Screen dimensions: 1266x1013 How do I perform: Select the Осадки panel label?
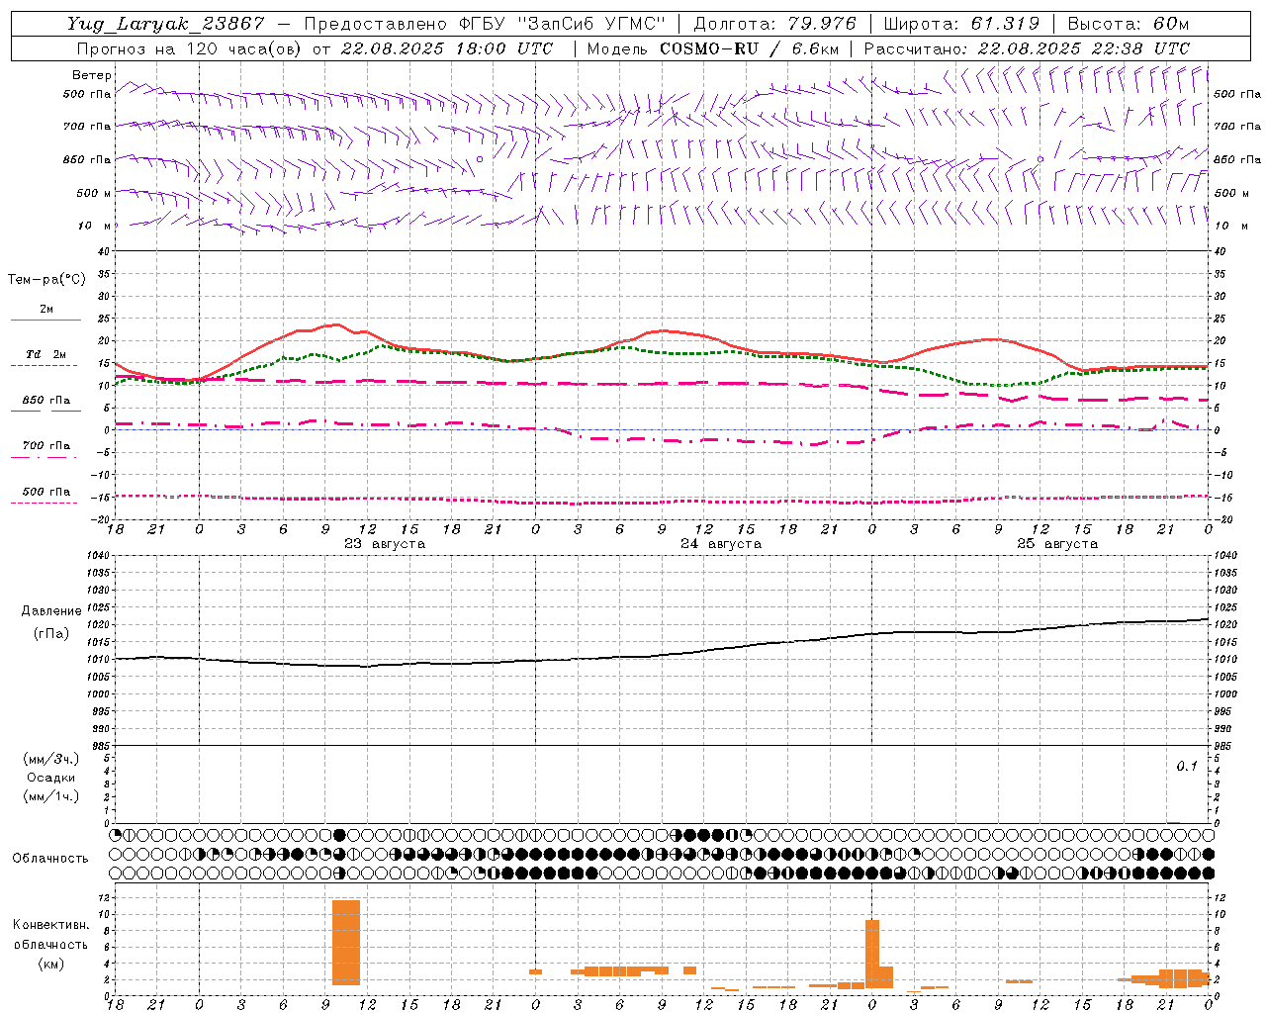pos(51,778)
